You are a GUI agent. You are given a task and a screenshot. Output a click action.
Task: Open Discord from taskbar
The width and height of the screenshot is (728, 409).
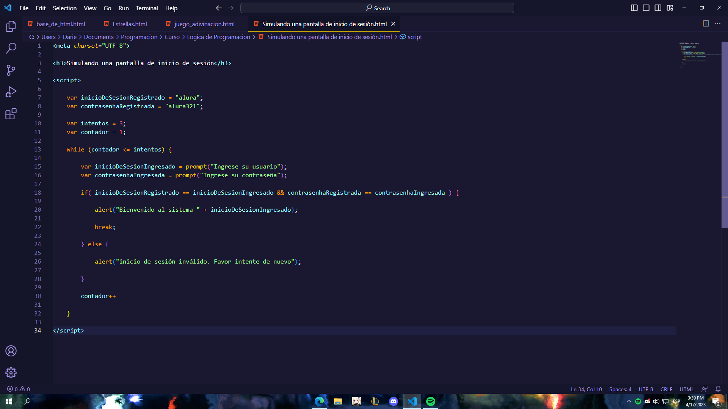point(393,401)
